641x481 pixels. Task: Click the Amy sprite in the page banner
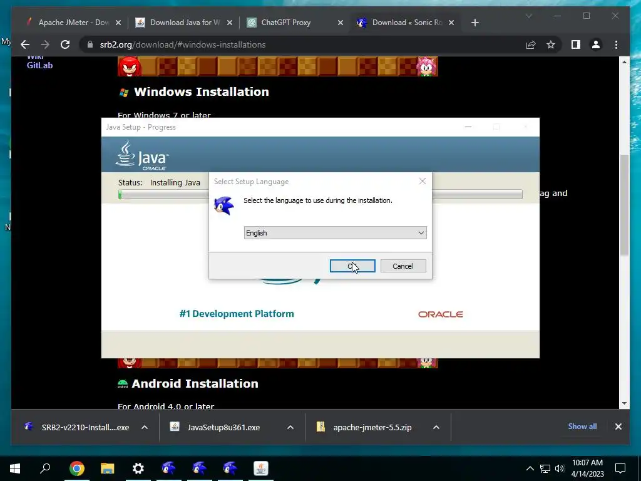[427, 66]
